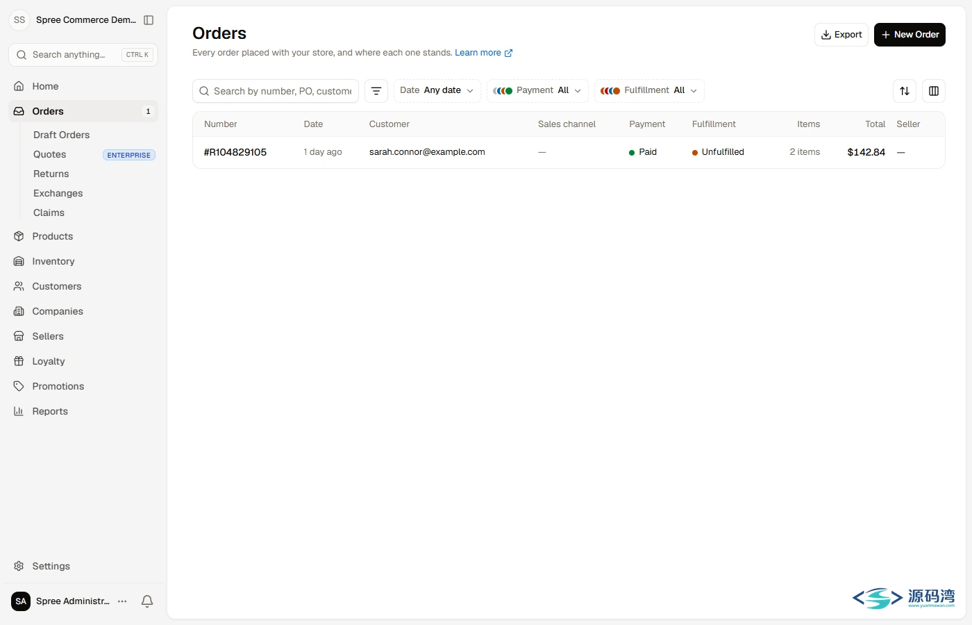Open Draft Orders in the sidebar

coord(61,135)
